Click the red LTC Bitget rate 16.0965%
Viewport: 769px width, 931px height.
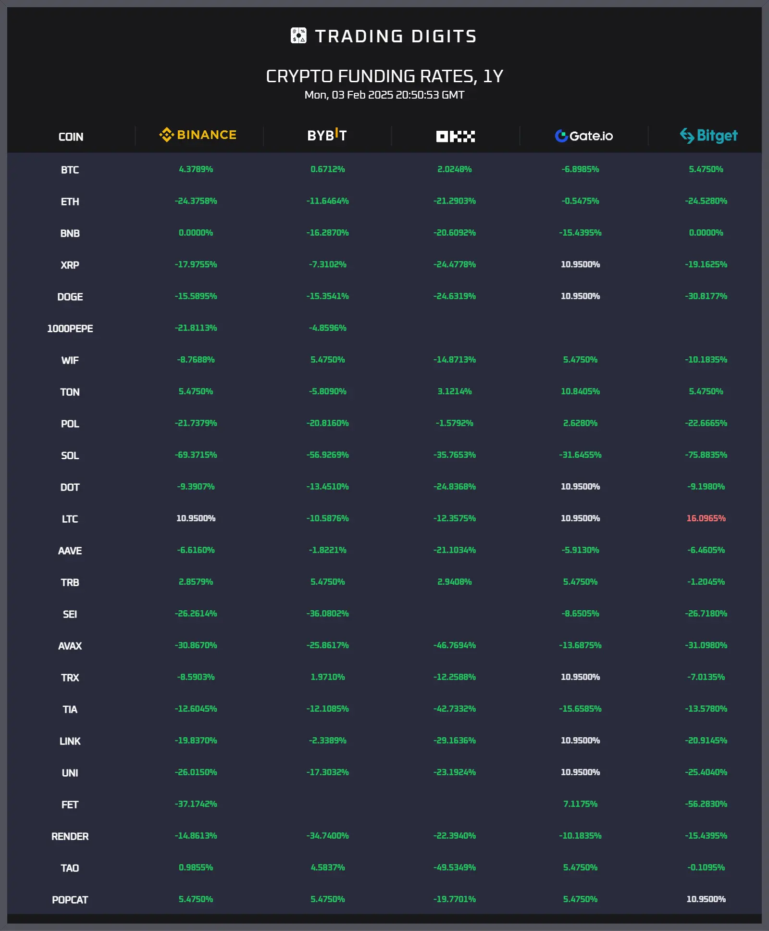[x=706, y=518]
